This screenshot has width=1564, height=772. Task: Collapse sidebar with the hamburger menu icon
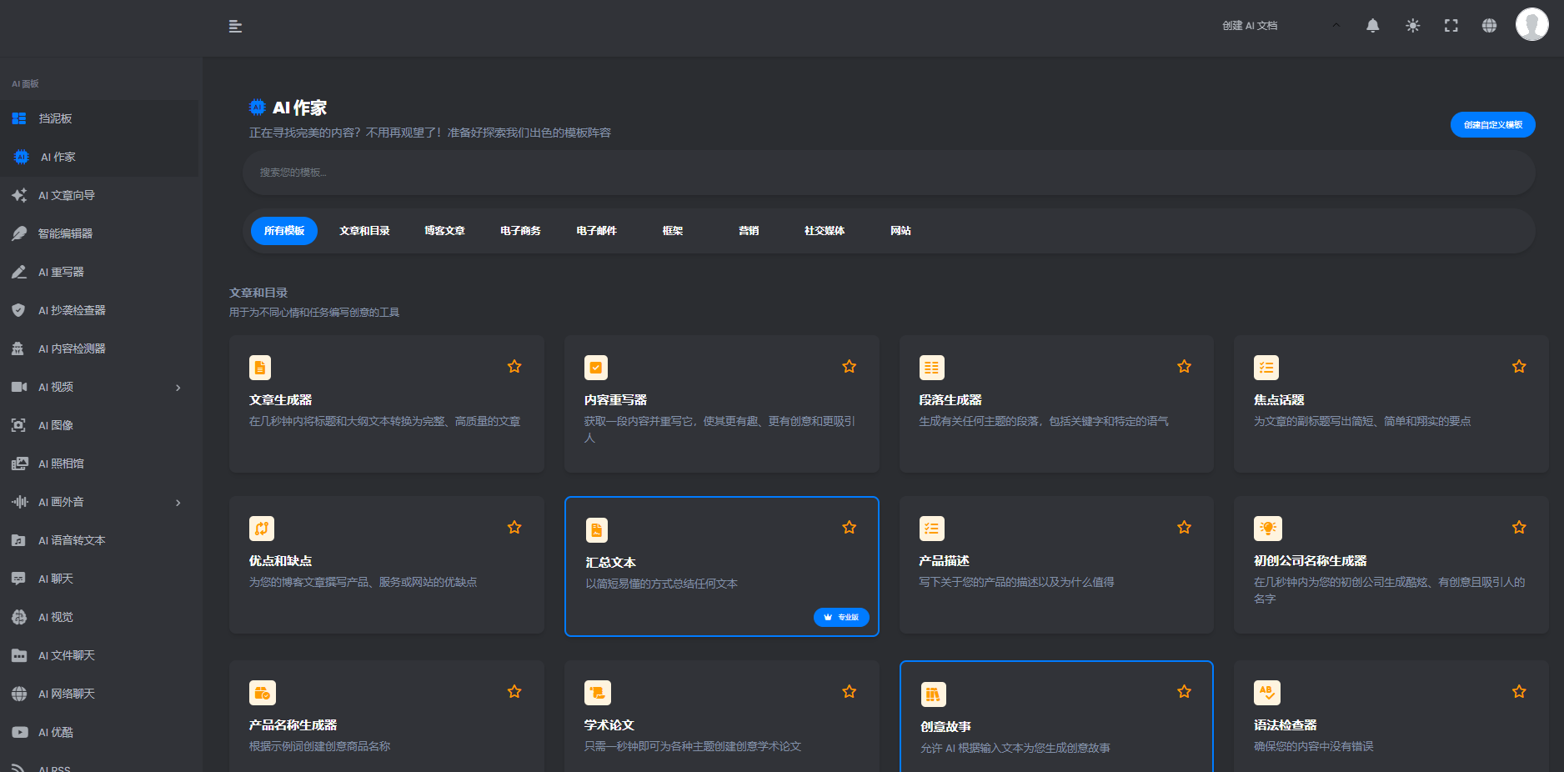[x=235, y=27]
